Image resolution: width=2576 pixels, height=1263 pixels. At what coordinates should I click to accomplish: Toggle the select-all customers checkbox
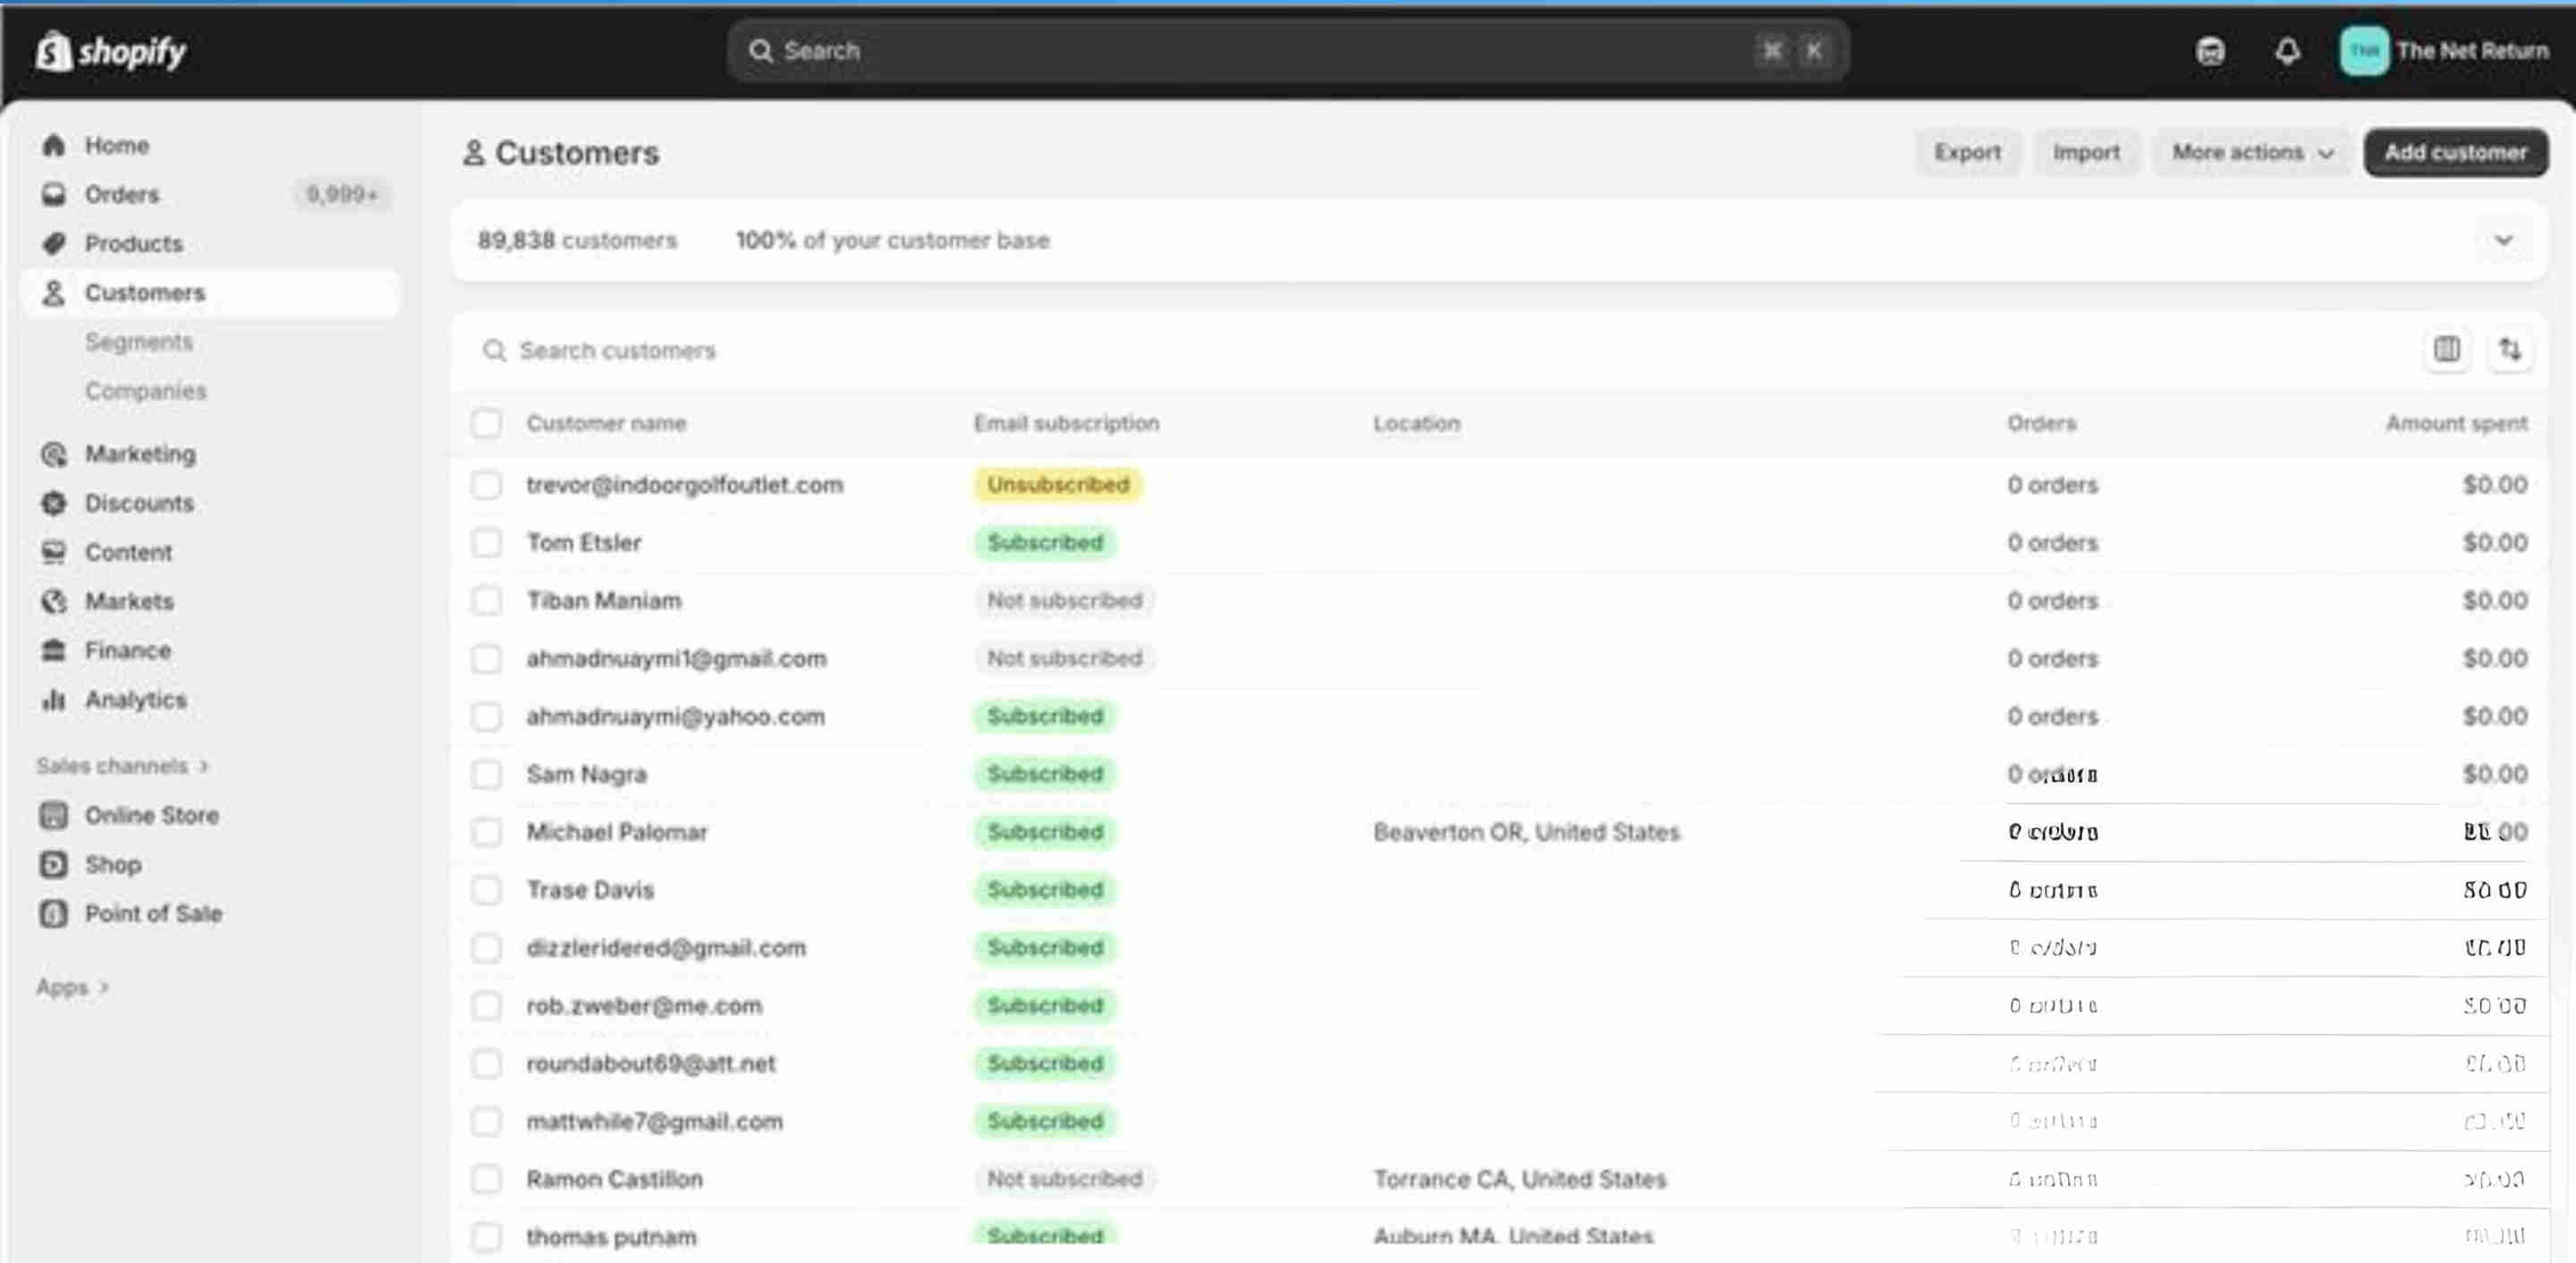[x=487, y=423]
